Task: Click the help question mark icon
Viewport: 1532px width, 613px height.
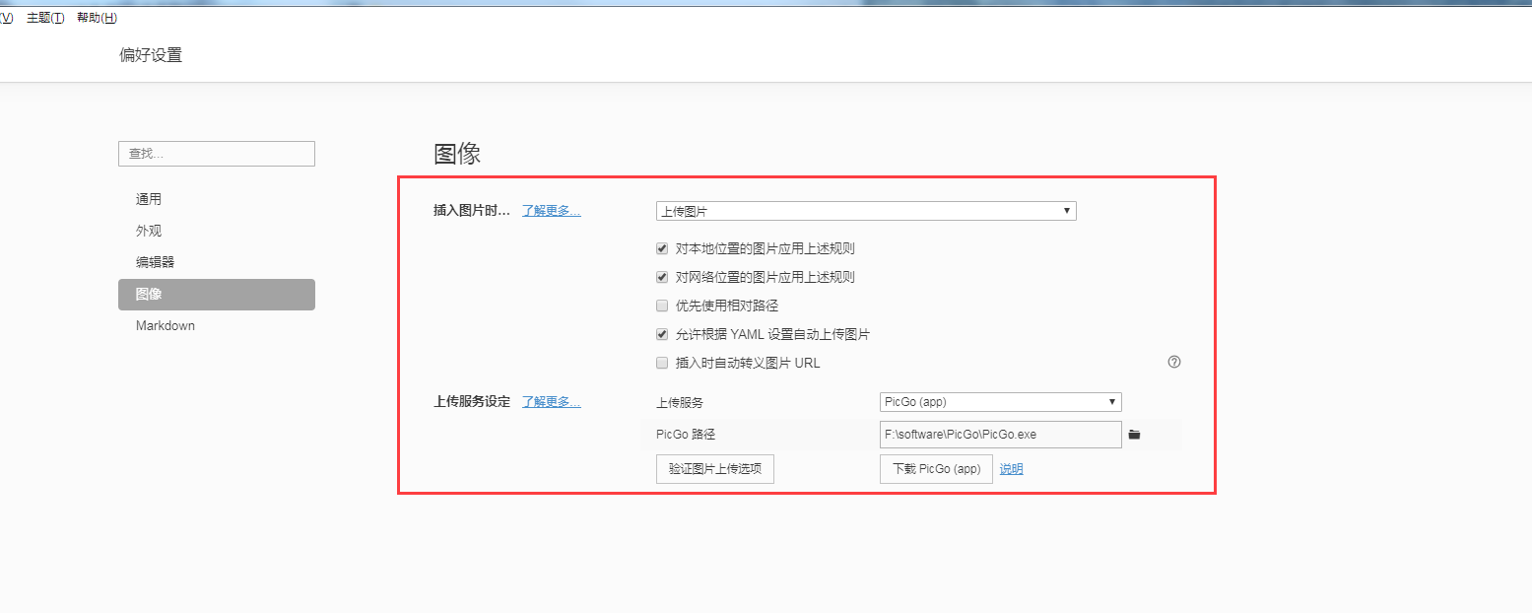Action: coord(1173,362)
